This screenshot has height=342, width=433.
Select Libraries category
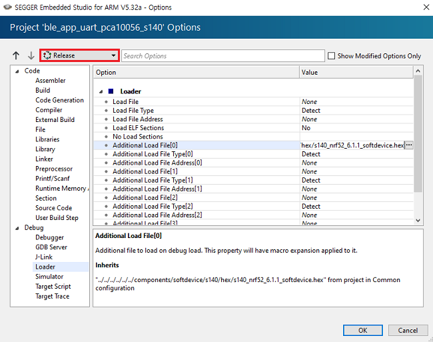(47, 139)
